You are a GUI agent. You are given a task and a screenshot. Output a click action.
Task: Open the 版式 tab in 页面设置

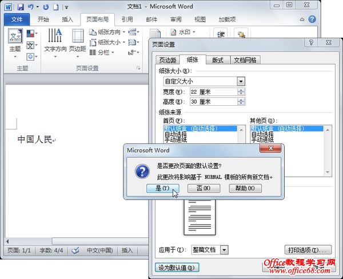click(218, 60)
